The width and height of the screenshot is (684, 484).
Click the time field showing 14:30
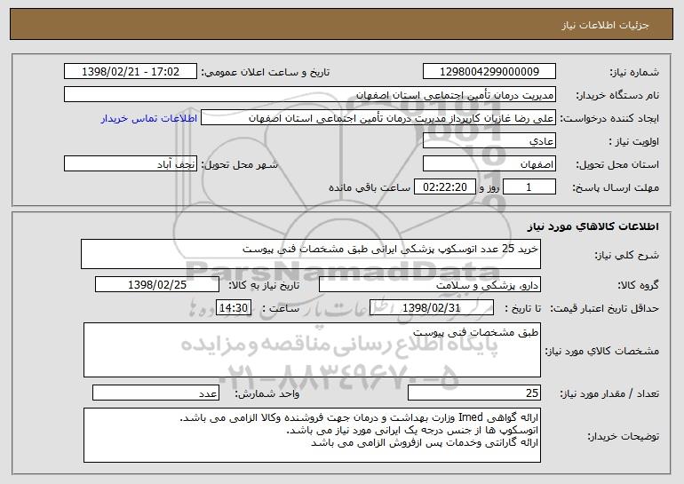(x=234, y=307)
